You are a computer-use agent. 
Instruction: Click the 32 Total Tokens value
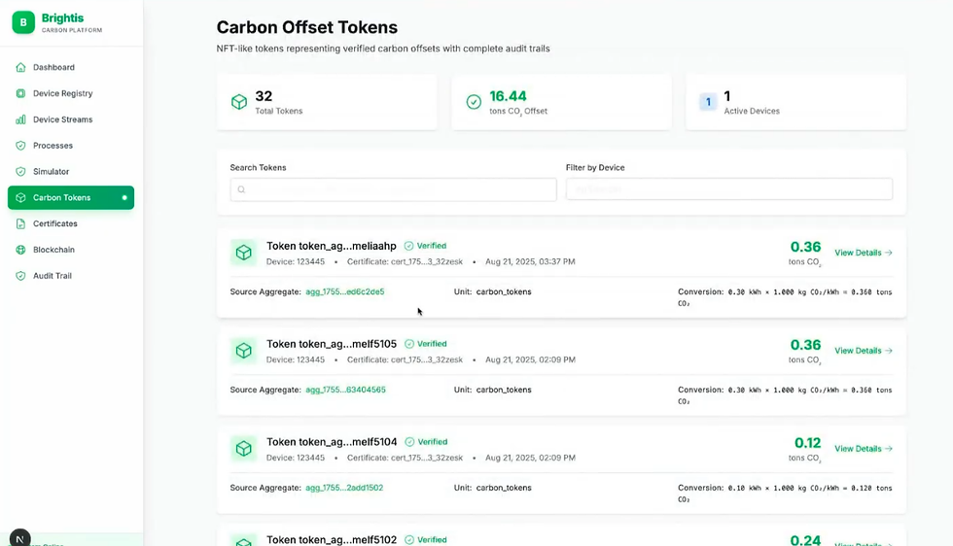(264, 96)
